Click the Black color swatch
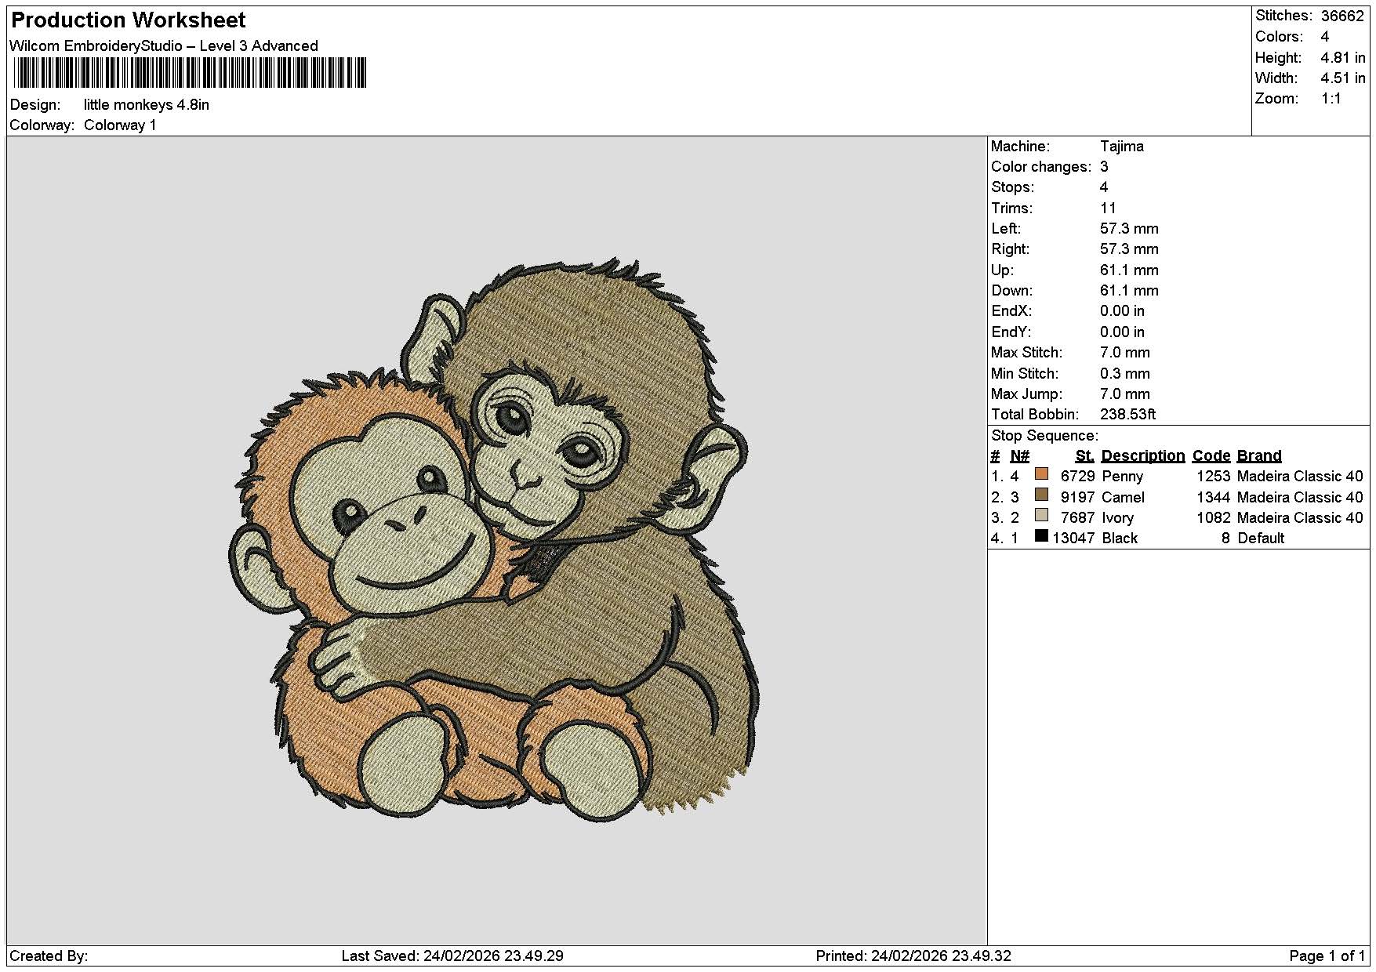 click(1041, 536)
